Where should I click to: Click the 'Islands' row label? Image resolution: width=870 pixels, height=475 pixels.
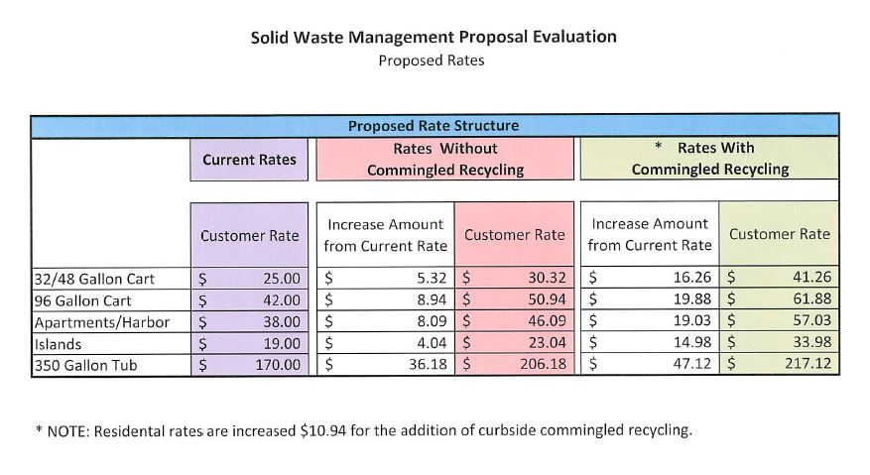pos(58,343)
